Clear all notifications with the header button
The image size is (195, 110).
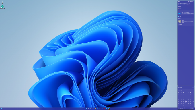click(x=192, y=2)
